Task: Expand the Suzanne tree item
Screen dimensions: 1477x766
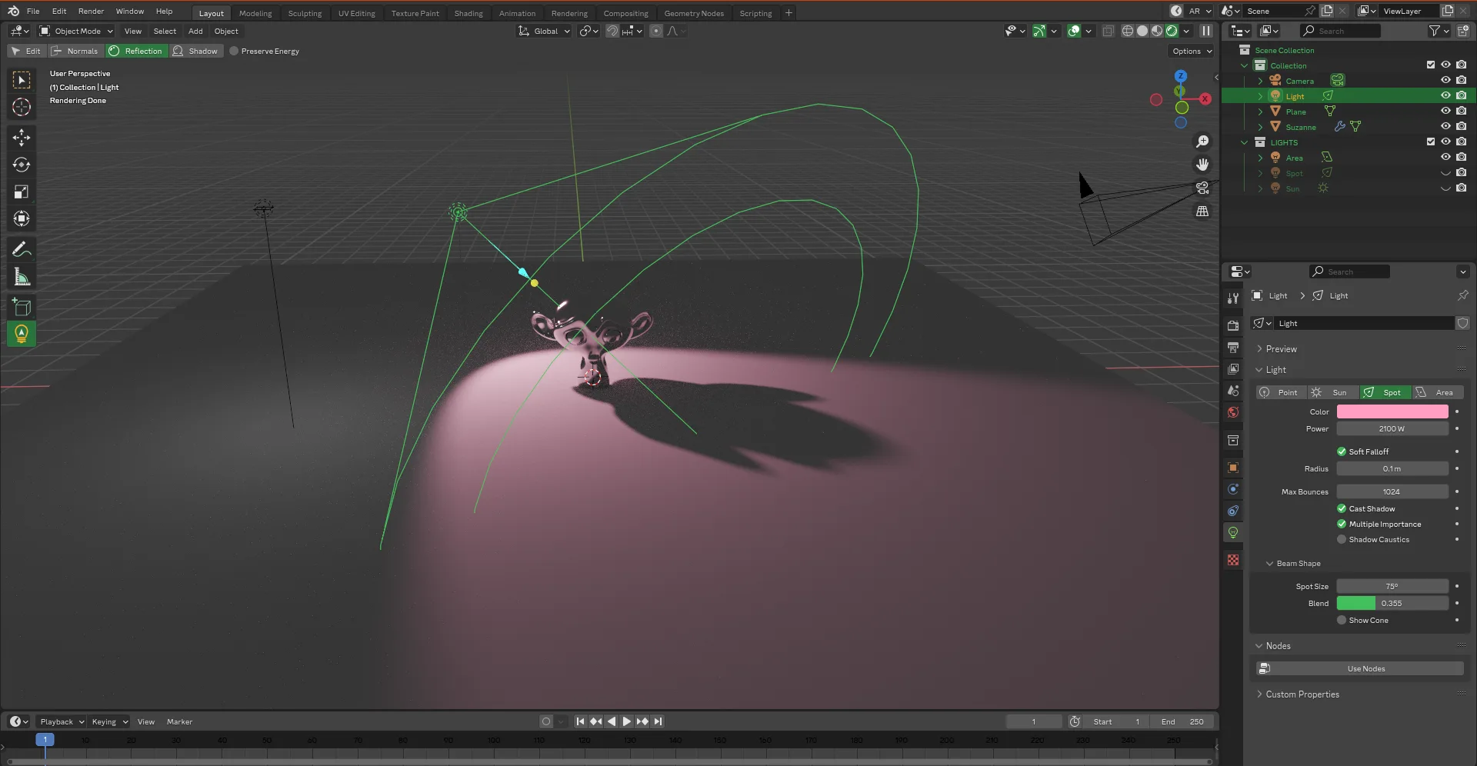Action: coord(1260,127)
